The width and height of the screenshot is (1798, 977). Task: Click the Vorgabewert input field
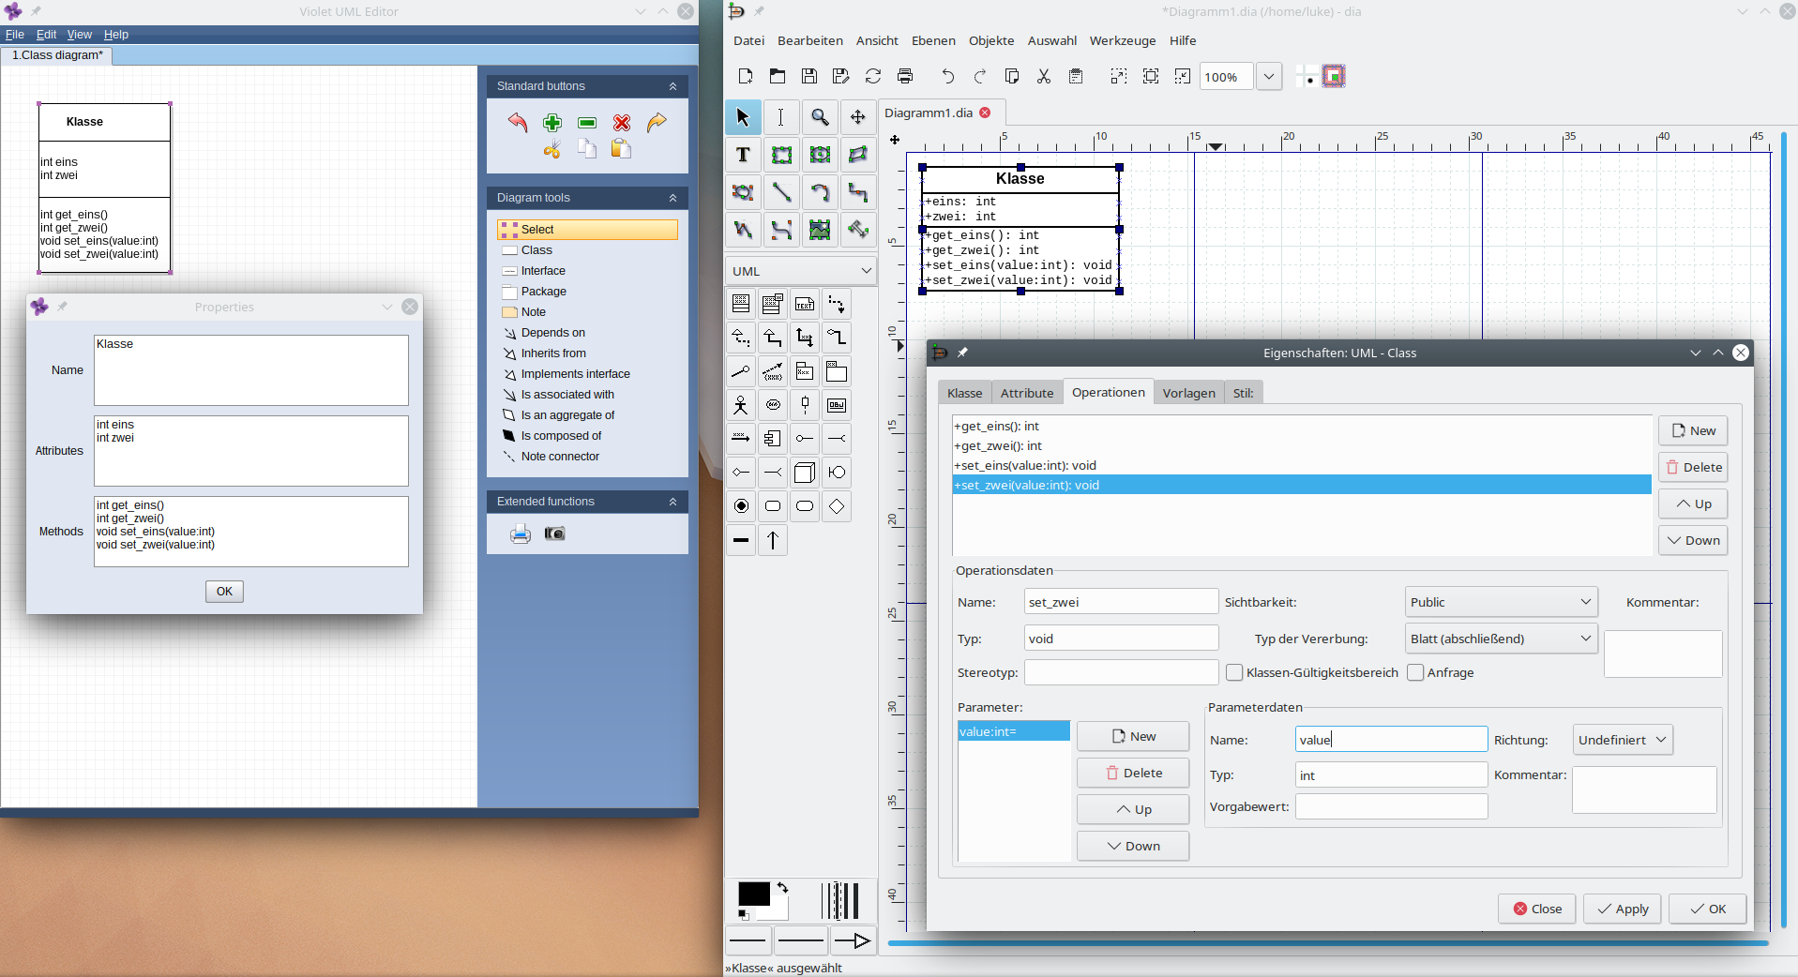pyautogui.click(x=1391, y=806)
